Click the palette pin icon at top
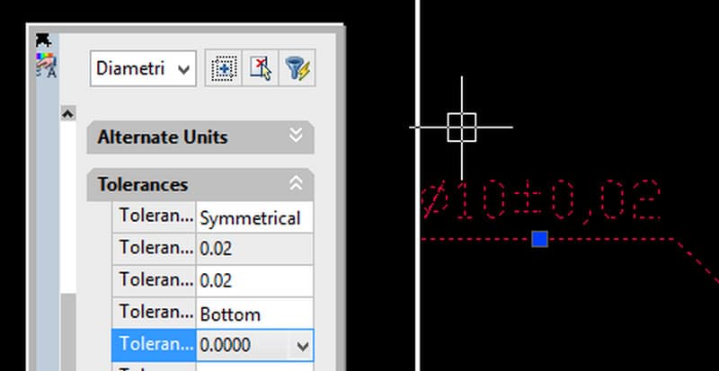719x371 pixels. [43, 40]
